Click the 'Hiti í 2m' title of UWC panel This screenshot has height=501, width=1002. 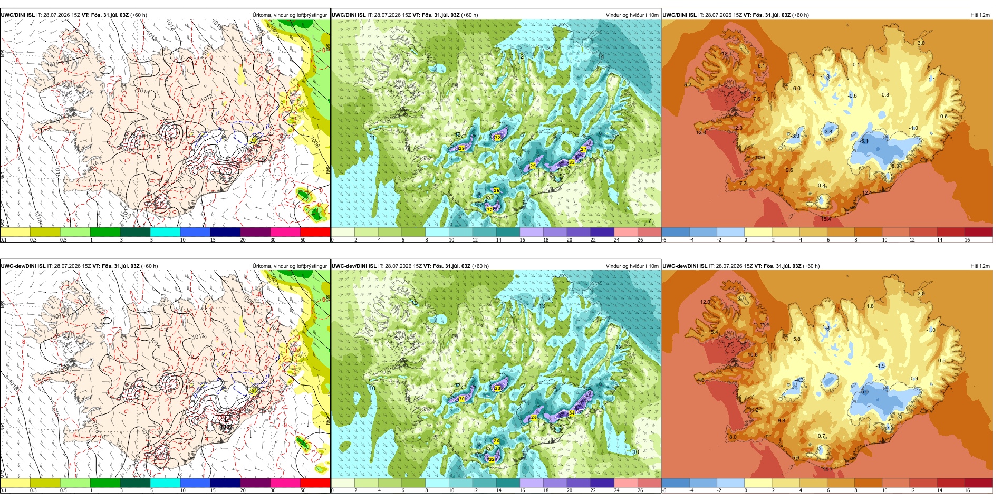pos(980,15)
